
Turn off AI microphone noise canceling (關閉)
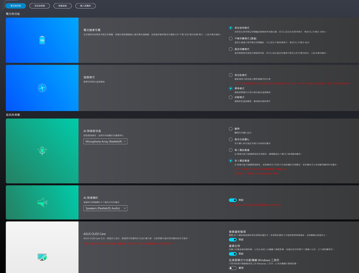(x=230, y=129)
